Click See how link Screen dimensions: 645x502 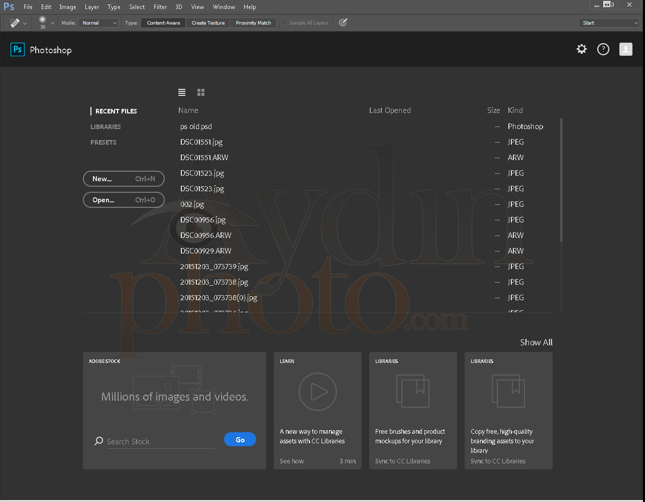pos(292,461)
